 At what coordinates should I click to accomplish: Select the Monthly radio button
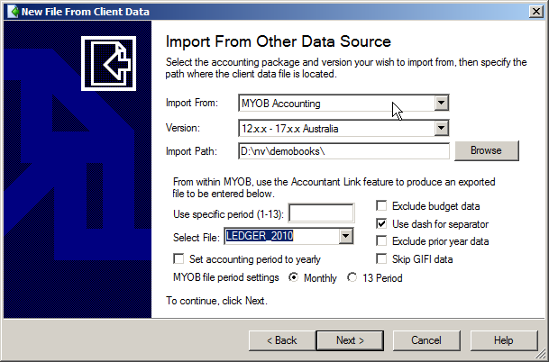click(x=294, y=278)
